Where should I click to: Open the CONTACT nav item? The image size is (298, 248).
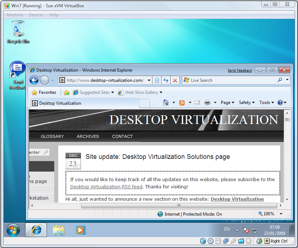point(122,136)
